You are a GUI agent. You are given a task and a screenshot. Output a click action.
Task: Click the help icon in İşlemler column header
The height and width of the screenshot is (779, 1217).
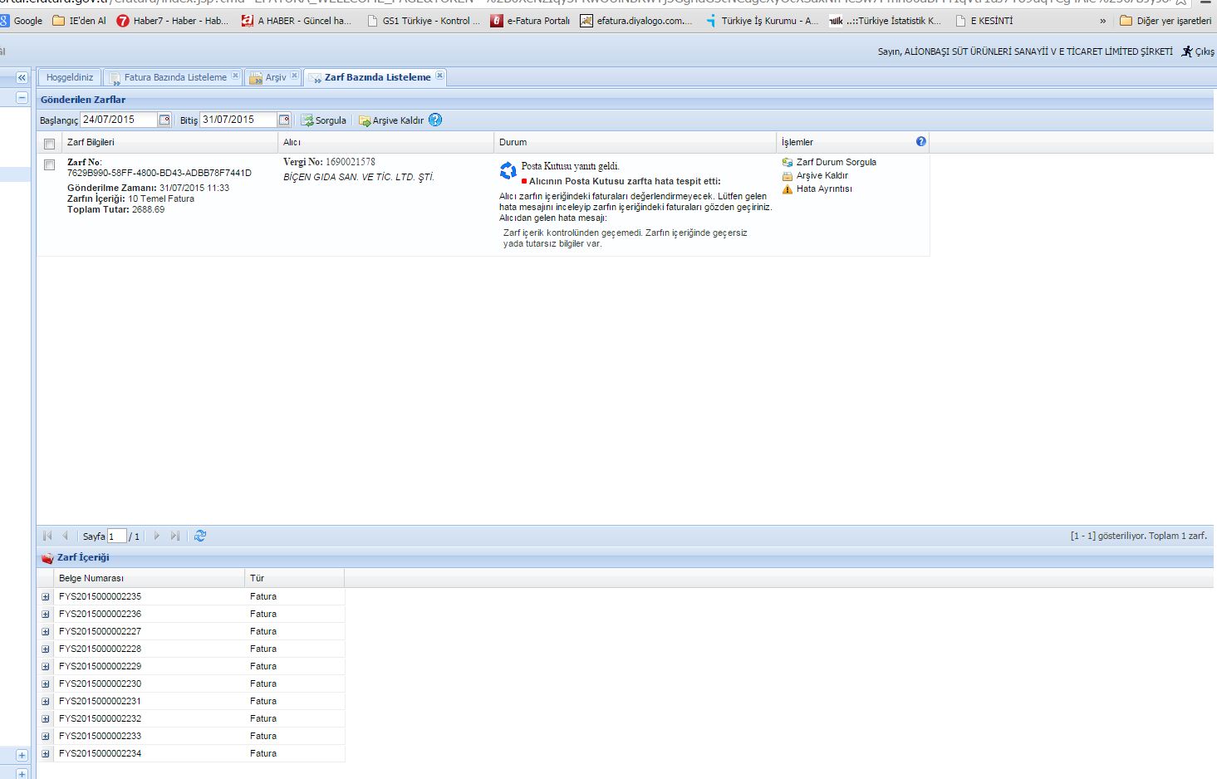point(920,141)
